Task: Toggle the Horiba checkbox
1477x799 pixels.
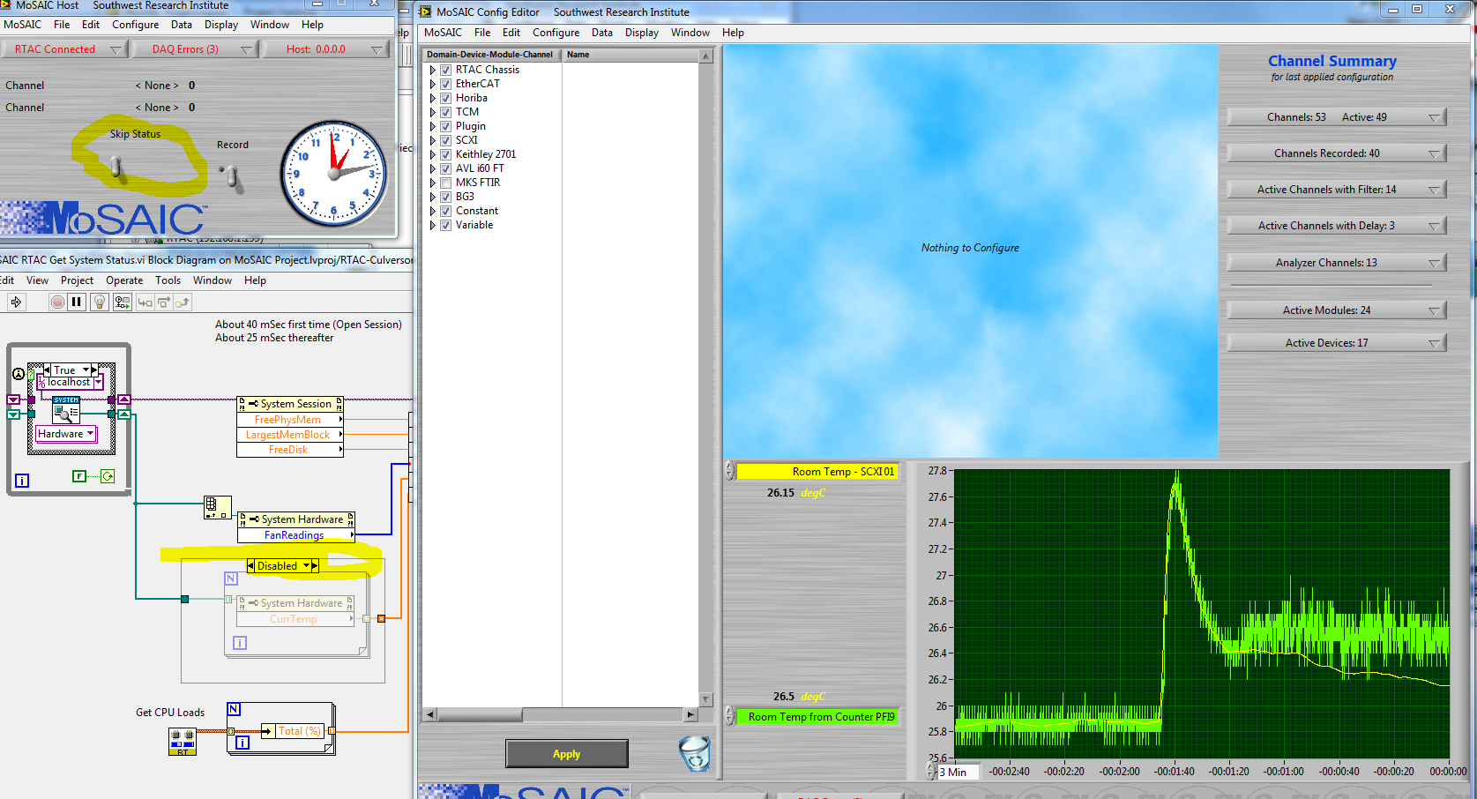Action: tap(446, 98)
